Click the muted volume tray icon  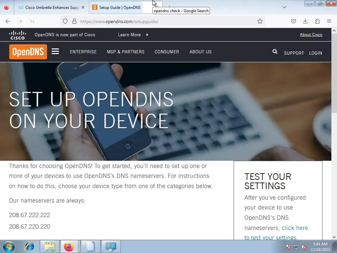pyautogui.click(x=304, y=247)
